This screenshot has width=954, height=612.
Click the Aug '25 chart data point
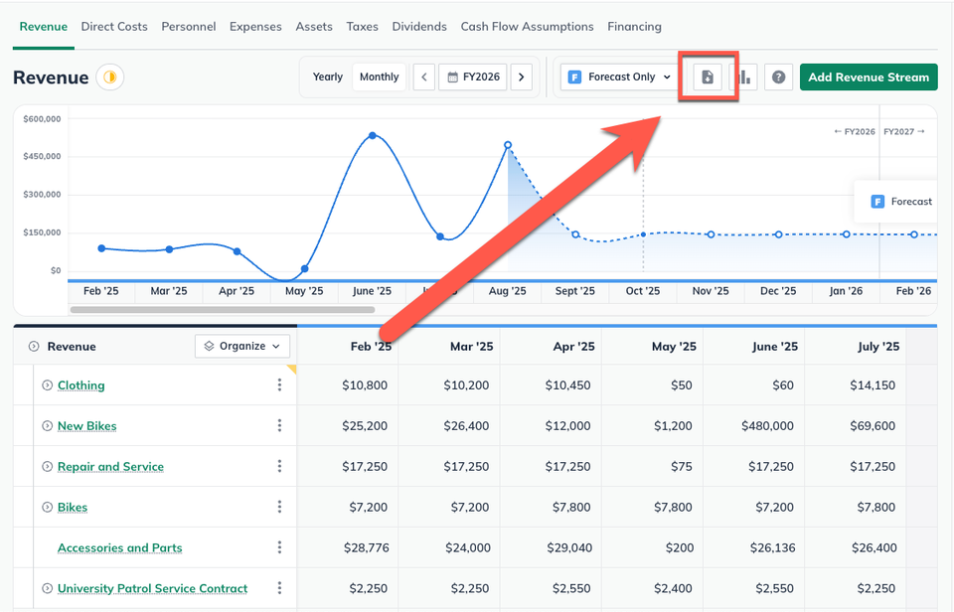(x=508, y=145)
